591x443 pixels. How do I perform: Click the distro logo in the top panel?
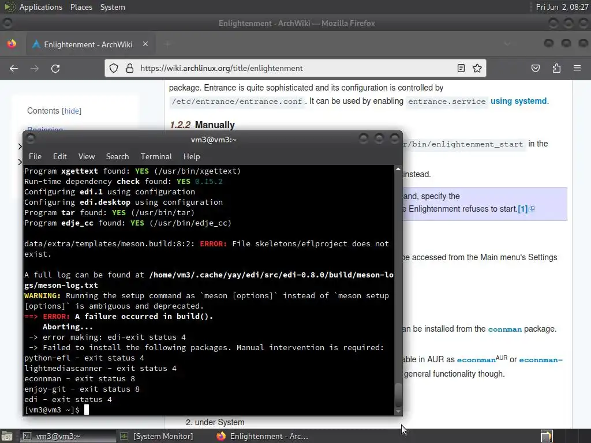tap(9, 7)
